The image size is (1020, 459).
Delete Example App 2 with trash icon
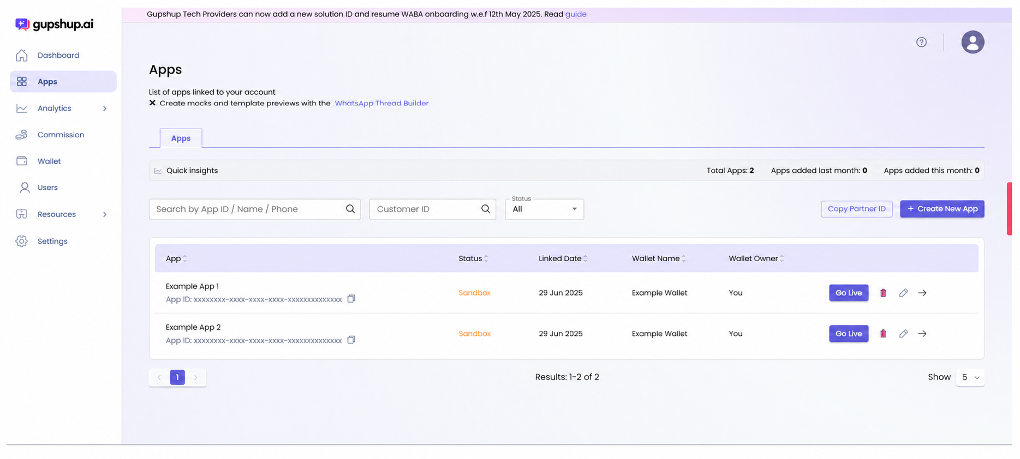coord(883,334)
